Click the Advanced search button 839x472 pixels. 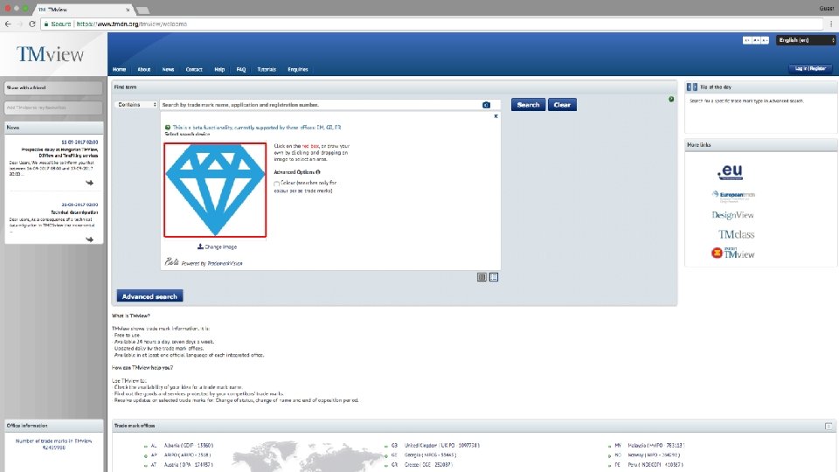pos(149,296)
